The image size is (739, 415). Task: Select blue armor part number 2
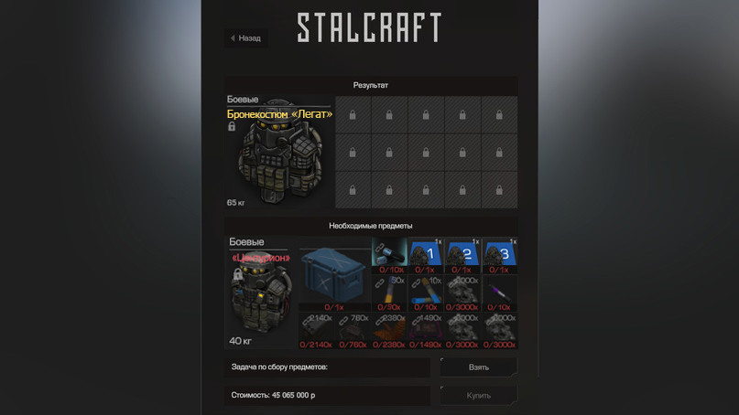(x=462, y=256)
